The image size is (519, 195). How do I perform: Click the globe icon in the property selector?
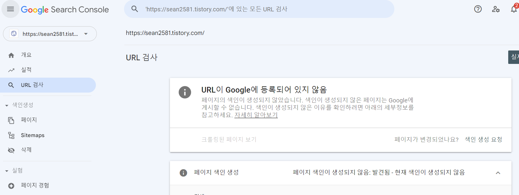(14, 33)
